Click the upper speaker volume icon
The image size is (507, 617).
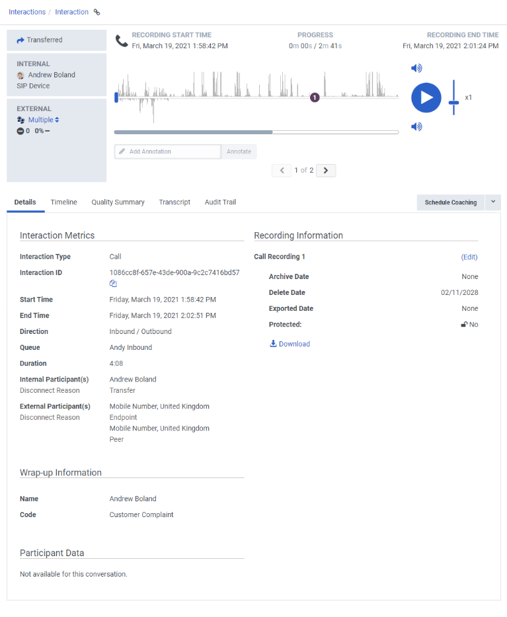pyautogui.click(x=416, y=69)
